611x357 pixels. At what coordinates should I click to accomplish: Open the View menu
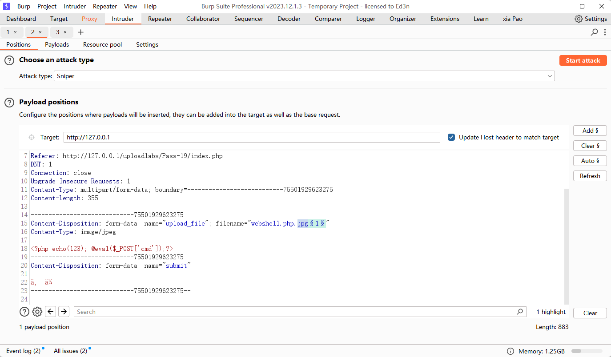coord(130,6)
